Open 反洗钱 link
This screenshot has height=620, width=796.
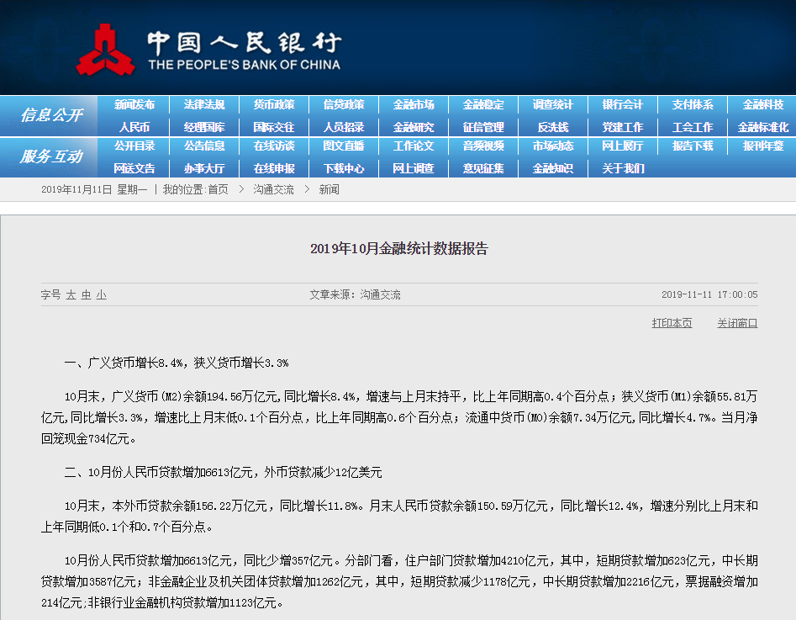pyautogui.click(x=553, y=127)
